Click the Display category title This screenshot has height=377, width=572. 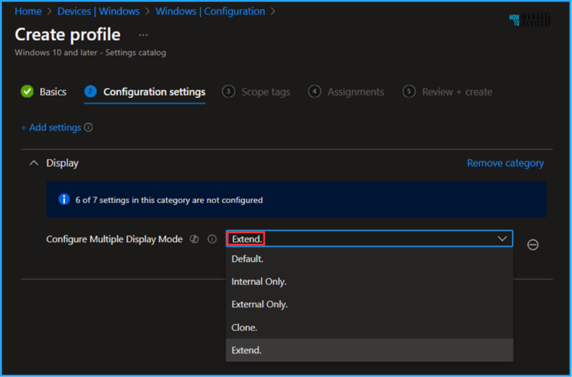[x=63, y=163]
